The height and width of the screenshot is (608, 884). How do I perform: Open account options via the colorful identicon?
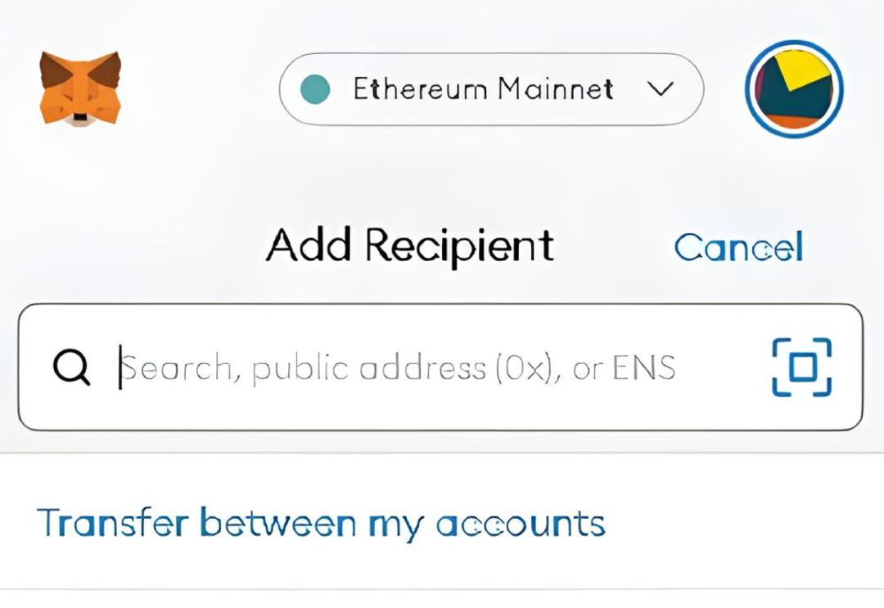794,88
